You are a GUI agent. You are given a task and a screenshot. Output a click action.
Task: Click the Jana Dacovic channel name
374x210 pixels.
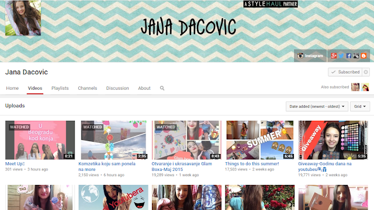click(26, 72)
